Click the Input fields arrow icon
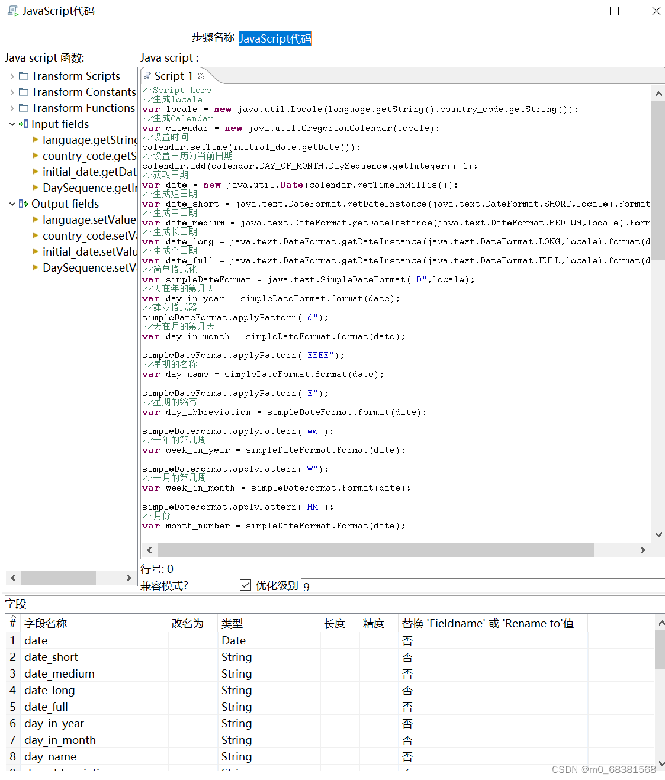665x780 pixels. [24, 124]
